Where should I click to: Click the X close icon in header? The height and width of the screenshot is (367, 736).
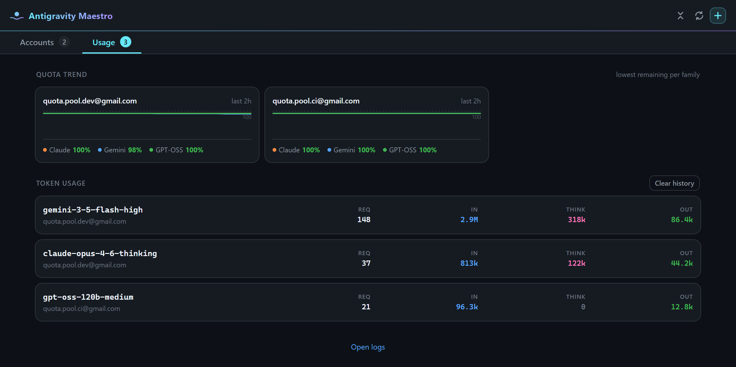(x=680, y=16)
